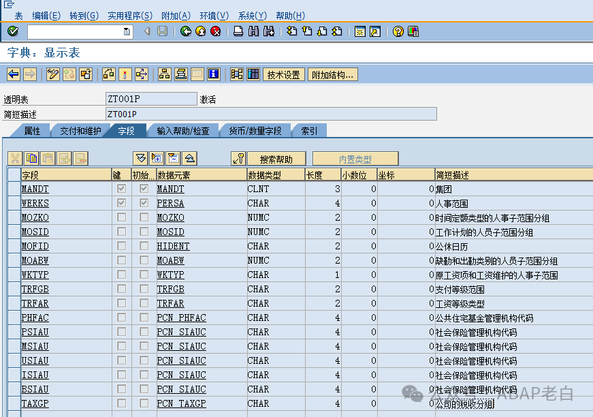Open the HIDENT data element link

point(173,246)
